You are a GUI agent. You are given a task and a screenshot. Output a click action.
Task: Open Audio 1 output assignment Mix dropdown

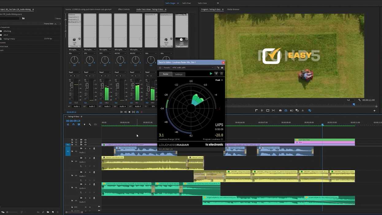(74, 53)
